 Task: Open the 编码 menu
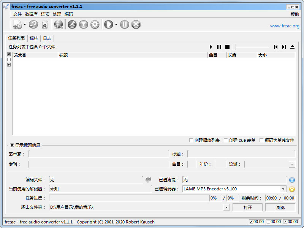69,14
